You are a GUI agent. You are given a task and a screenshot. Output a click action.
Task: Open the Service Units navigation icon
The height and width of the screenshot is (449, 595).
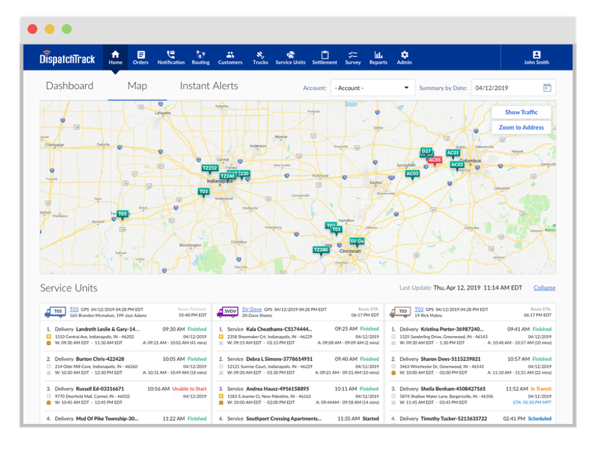click(x=291, y=57)
